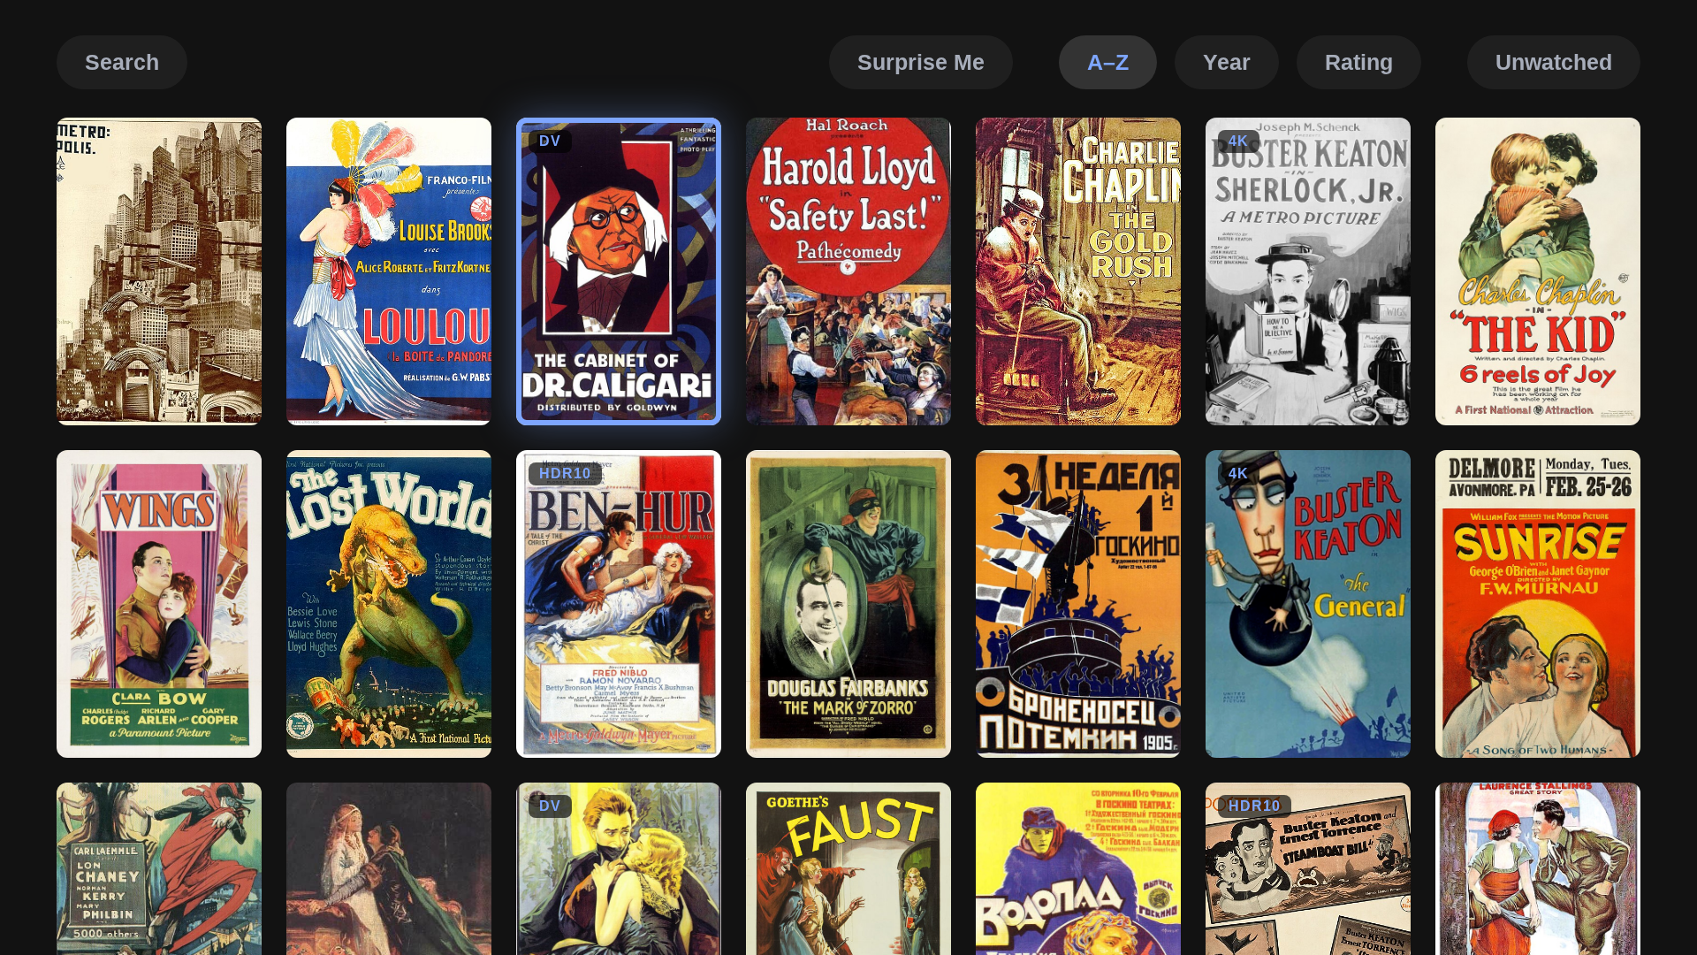Open the Loulou Louise Brooks poster
1697x955 pixels.
(x=389, y=271)
